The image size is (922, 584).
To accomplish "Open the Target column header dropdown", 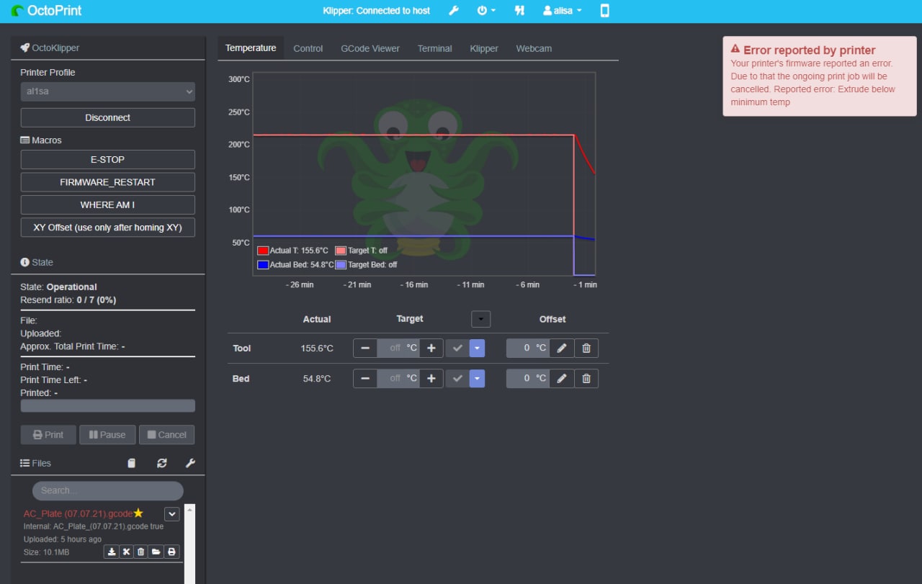I will (480, 319).
